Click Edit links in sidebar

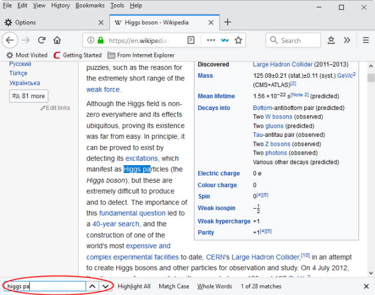(x=55, y=108)
